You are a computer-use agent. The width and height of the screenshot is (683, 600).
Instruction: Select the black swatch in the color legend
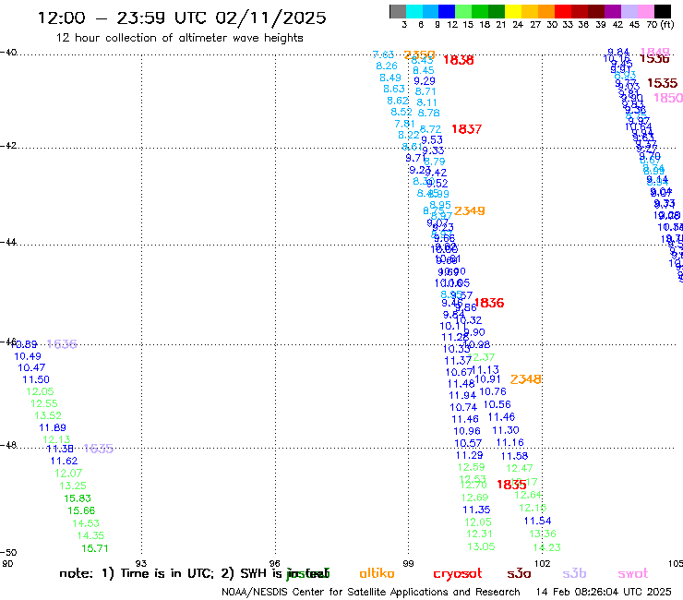pyautogui.click(x=662, y=11)
